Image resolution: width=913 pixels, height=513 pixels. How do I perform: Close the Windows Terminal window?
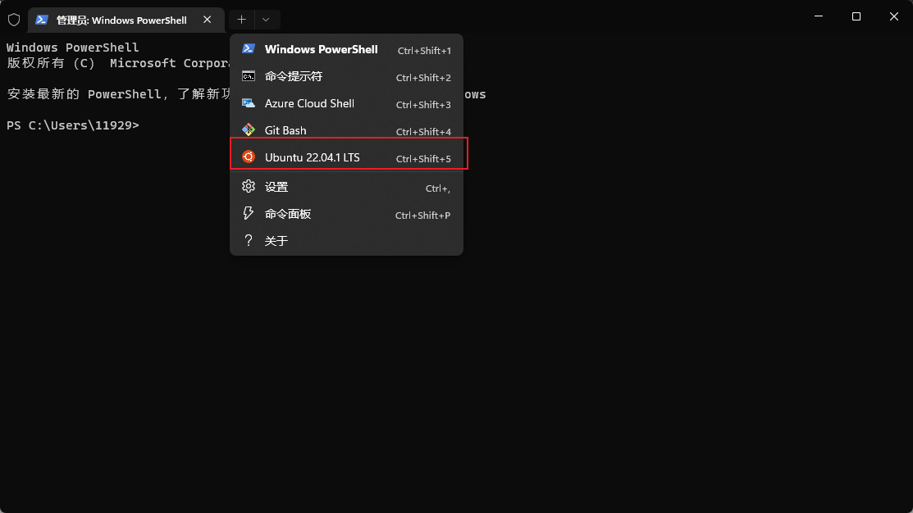click(894, 16)
